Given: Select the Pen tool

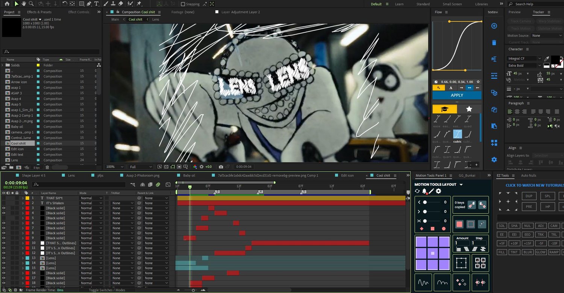Looking at the screenshot, I should (x=89, y=4).
